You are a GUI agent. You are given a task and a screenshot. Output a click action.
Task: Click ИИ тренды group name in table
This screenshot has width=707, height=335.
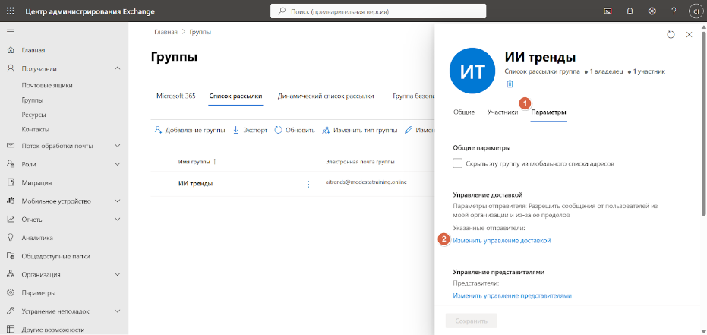pyautogui.click(x=196, y=184)
